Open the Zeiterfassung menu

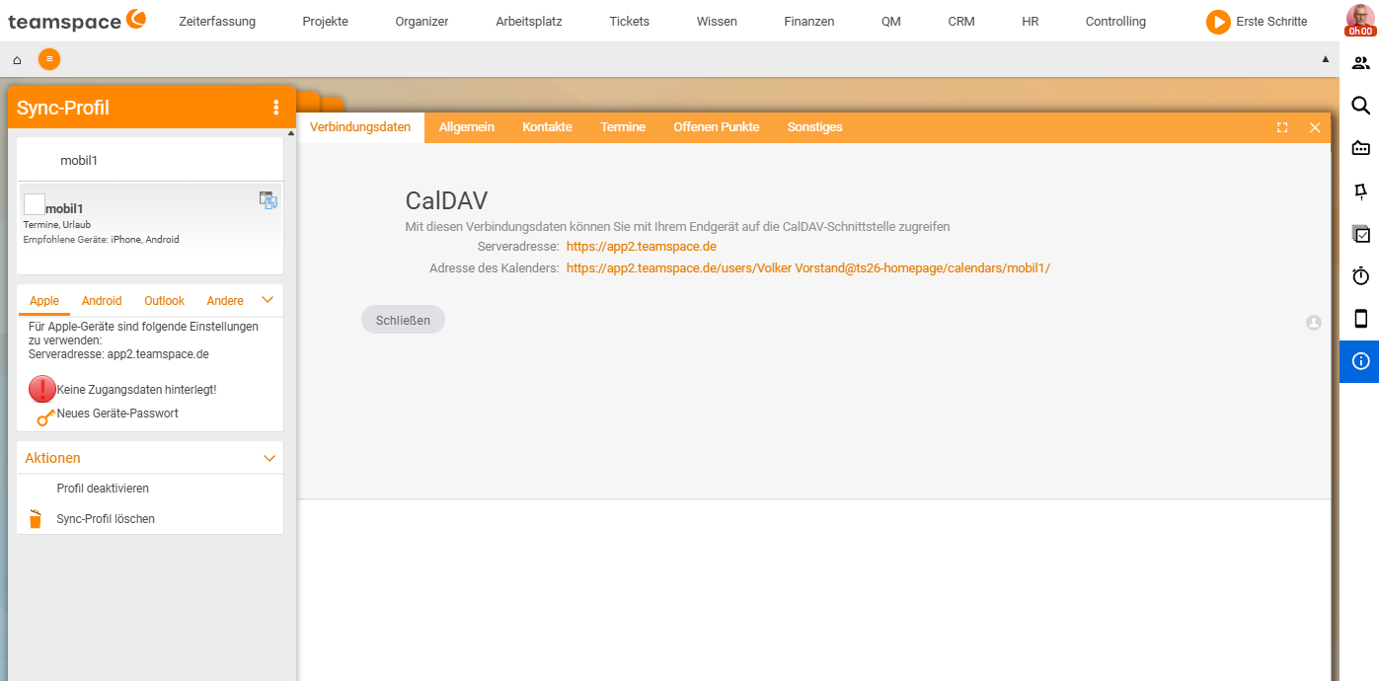(217, 21)
